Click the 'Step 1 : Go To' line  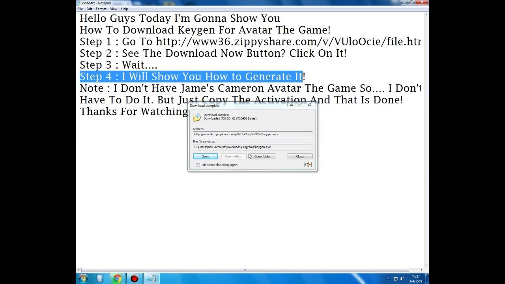[250, 41]
